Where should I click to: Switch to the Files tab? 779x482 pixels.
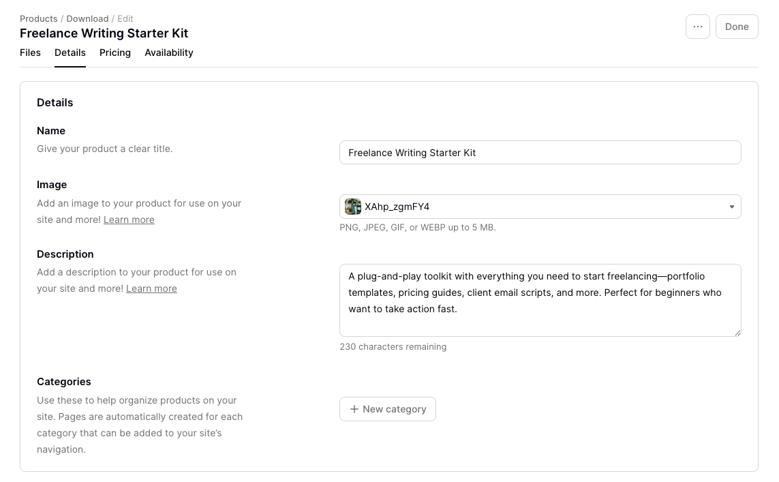[30, 52]
